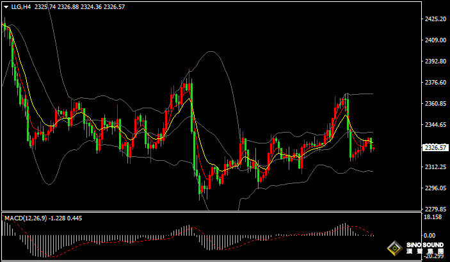
Task: Click the 2425.20 price axis label
Action: pos(435,19)
